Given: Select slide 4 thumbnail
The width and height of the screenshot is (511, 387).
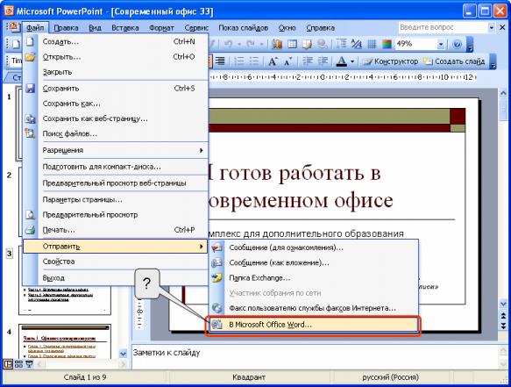Looking at the screenshot, I should (65, 341).
